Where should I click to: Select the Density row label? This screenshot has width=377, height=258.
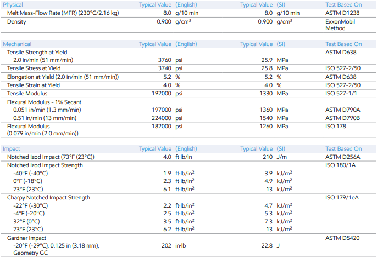coord(17,21)
